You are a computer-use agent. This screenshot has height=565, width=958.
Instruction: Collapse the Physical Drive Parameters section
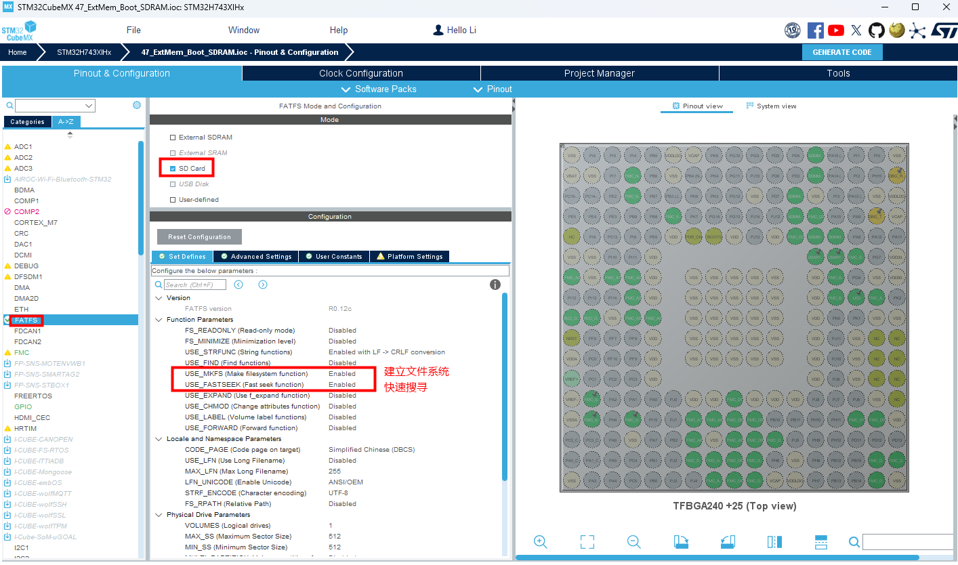click(159, 515)
